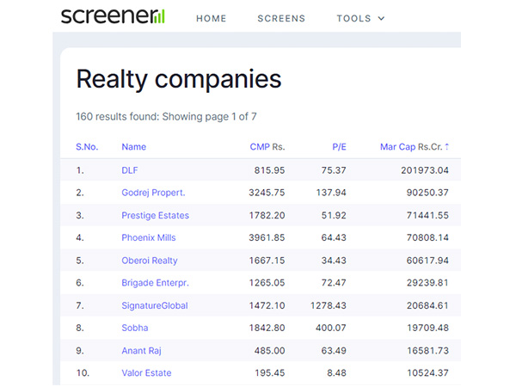Select SignatureGlobal market cap 20684.61
This screenshot has height=387, width=516.
(x=427, y=305)
